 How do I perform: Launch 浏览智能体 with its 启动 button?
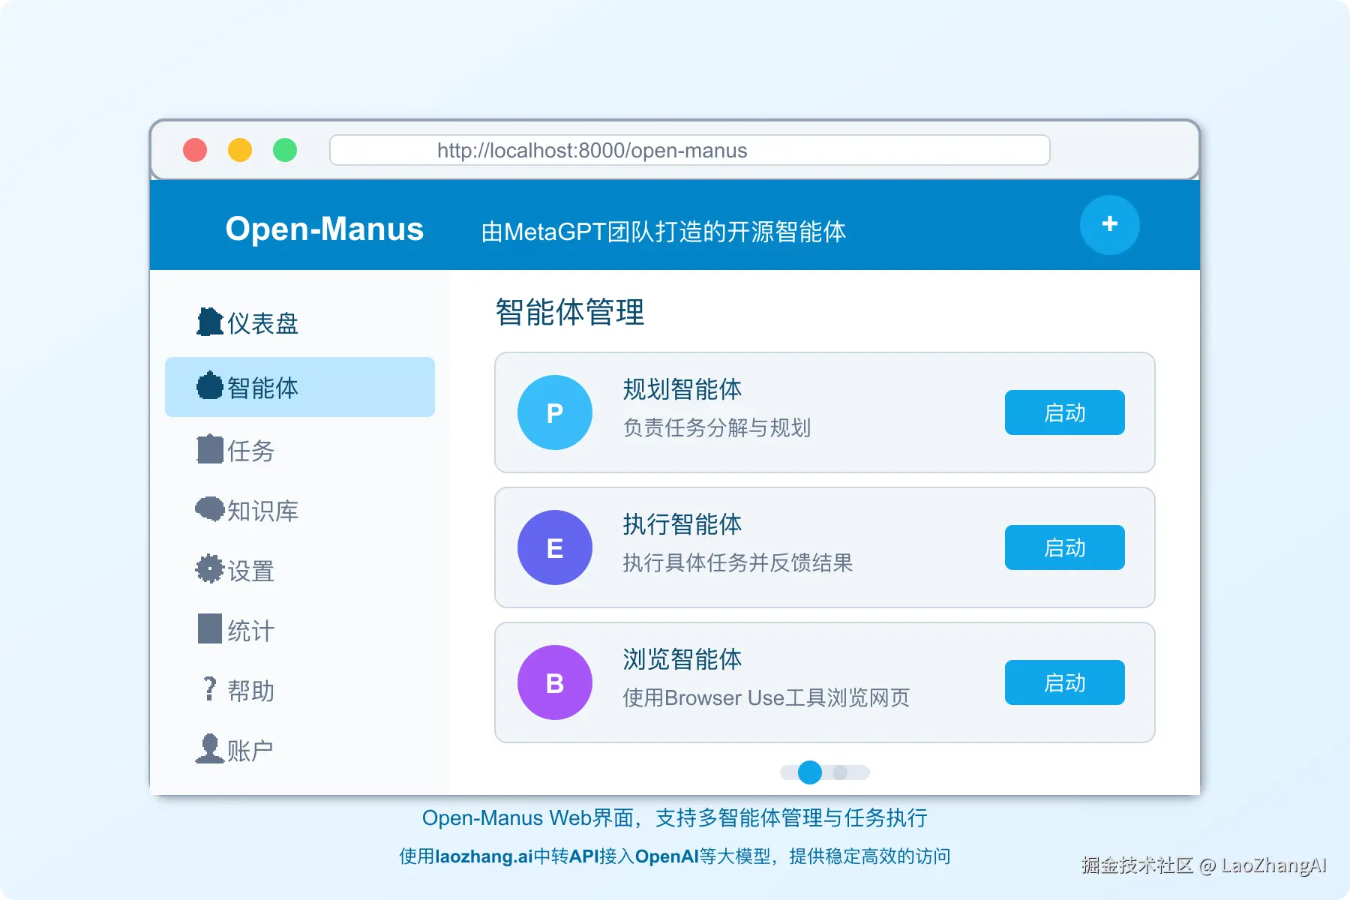click(x=1064, y=682)
